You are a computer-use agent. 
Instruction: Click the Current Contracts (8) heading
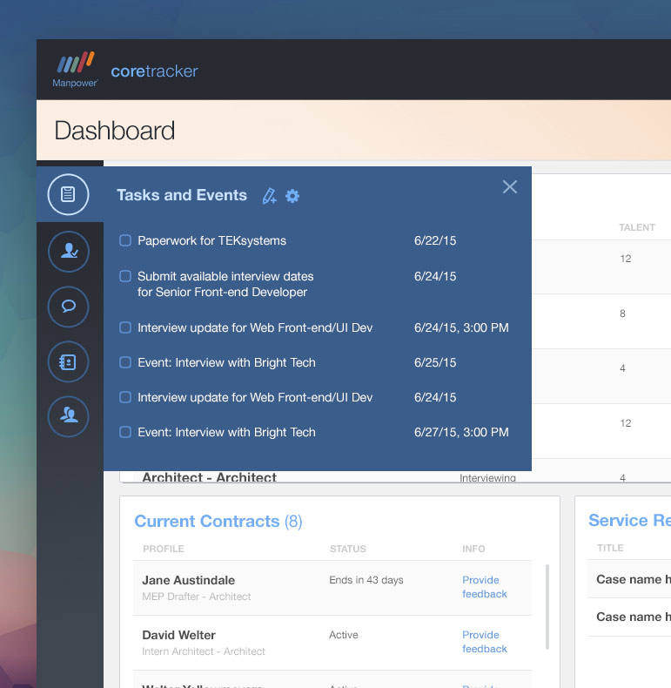218,522
